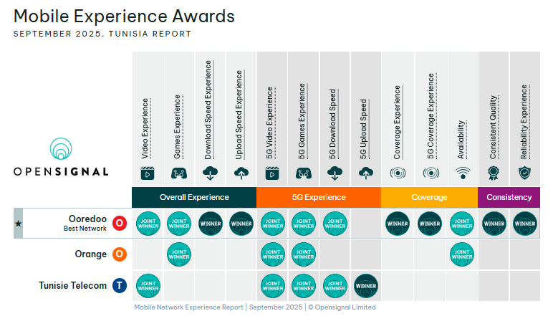The image size is (558, 316).
Task: Click the 5G Games Experience controller icon
Action: 304,173
